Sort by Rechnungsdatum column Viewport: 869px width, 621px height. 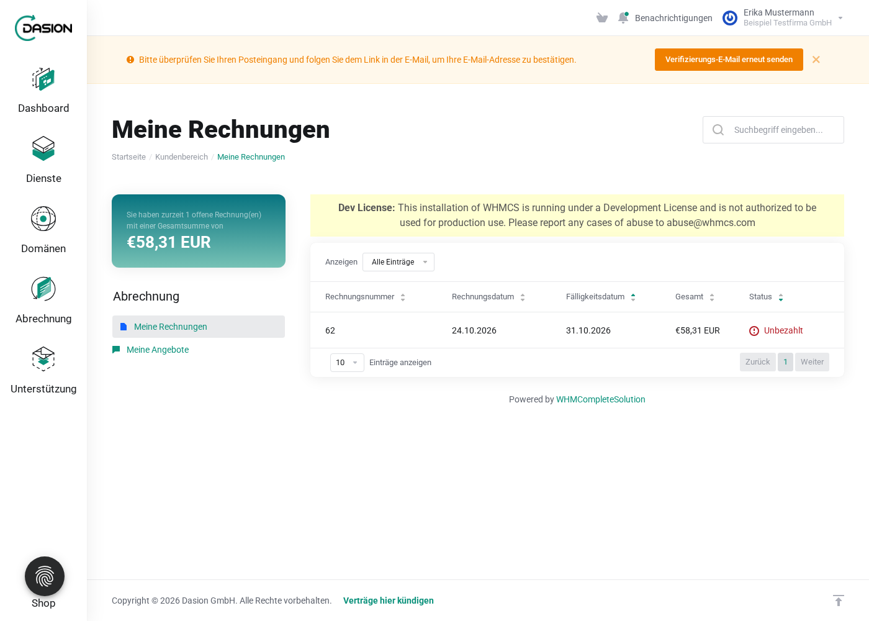tap(489, 297)
